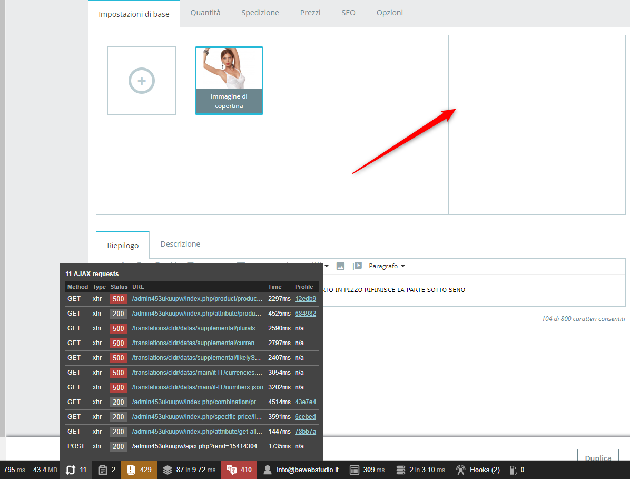
Task: Open the Twig template icon showing 309 ms
Action: (x=354, y=470)
